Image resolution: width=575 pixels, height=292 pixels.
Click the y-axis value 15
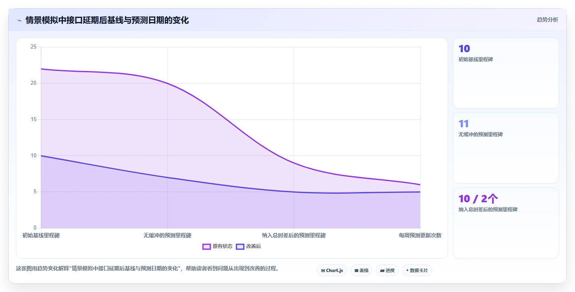[33, 119]
